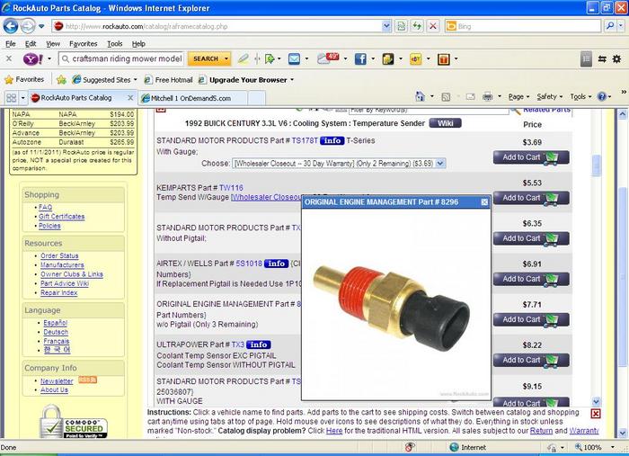Close the Instructions panel red X

[596, 414]
